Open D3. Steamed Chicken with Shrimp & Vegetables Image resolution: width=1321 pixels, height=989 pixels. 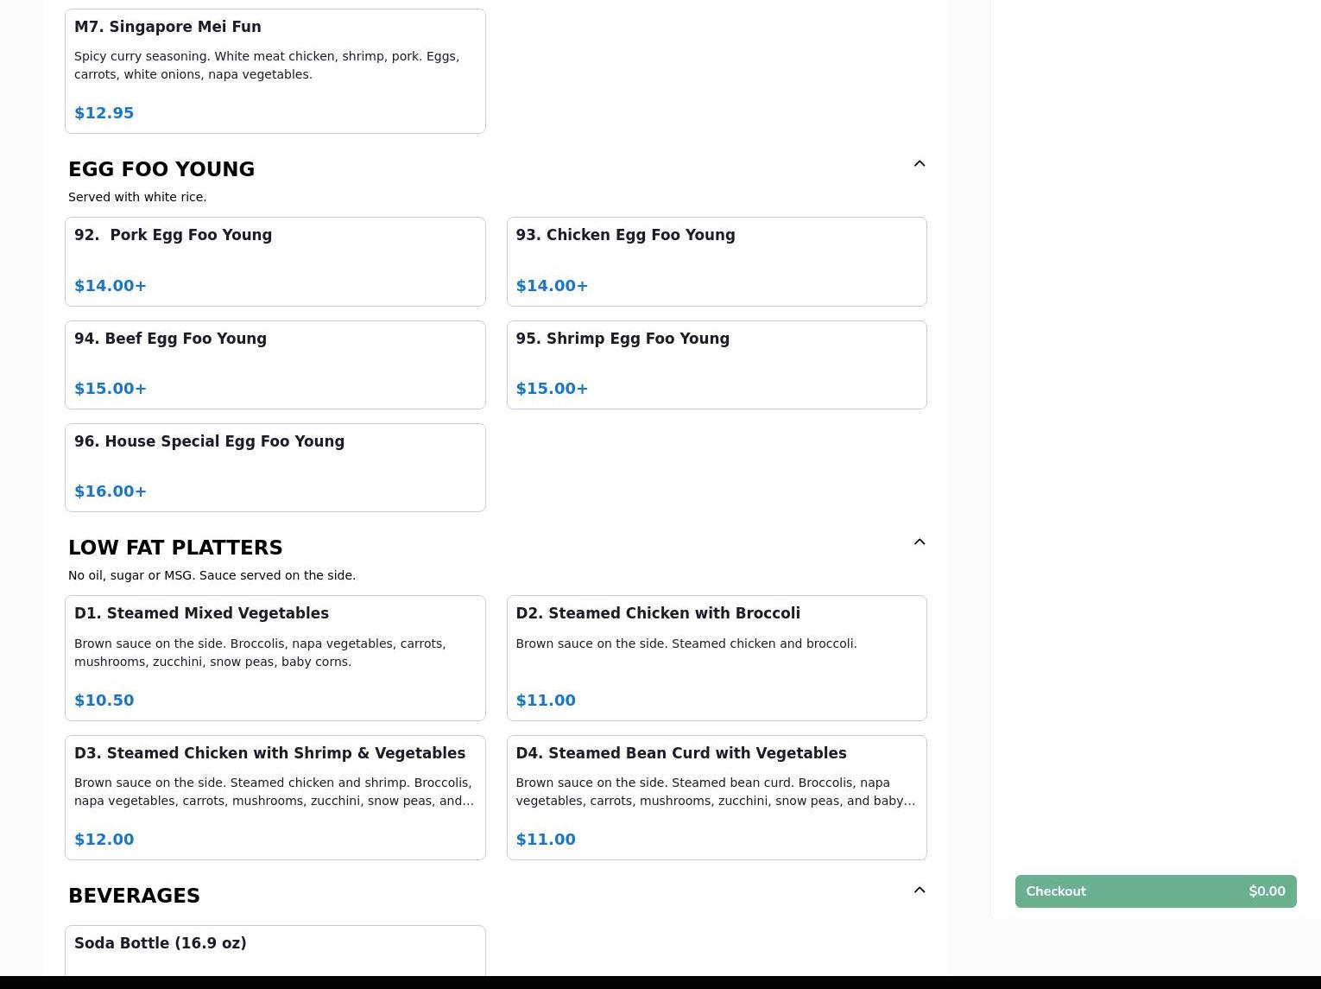(x=275, y=797)
